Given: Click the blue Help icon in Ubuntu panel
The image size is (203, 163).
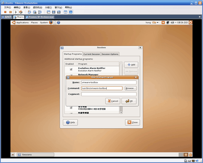Looking at the screenshot, I should point(58,22).
